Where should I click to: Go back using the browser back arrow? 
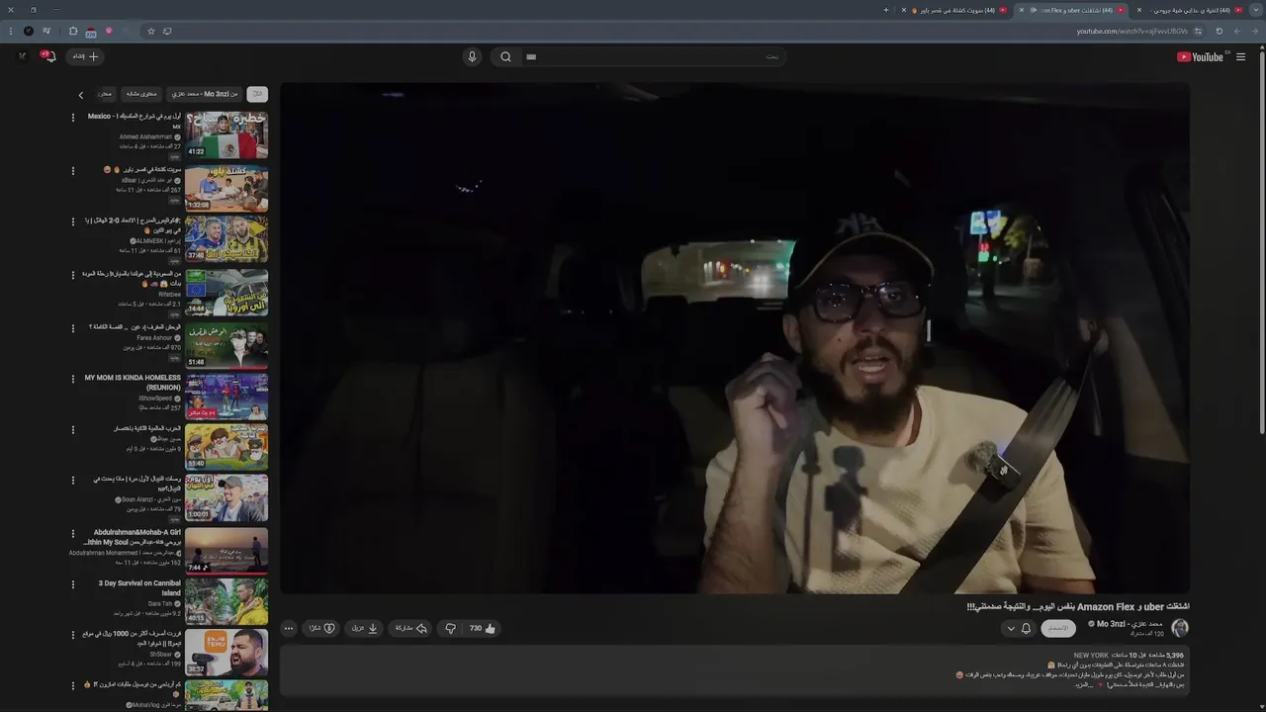[1255, 32]
